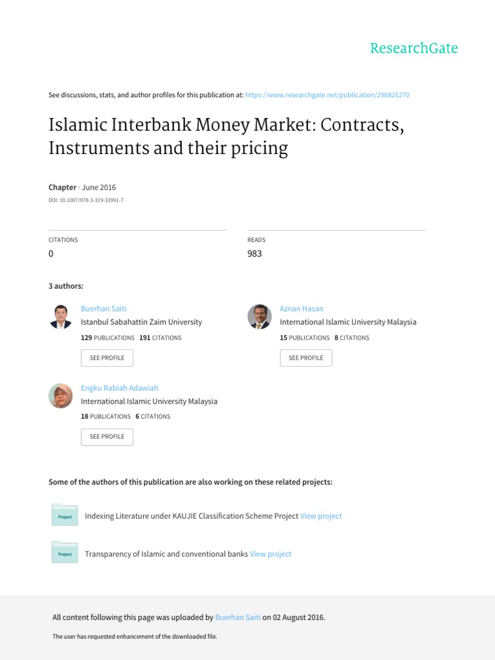Viewport: 495px width, 660px height.
Task: Click Engku Rabiah Adawiah's profile photo
Action: tap(61, 396)
